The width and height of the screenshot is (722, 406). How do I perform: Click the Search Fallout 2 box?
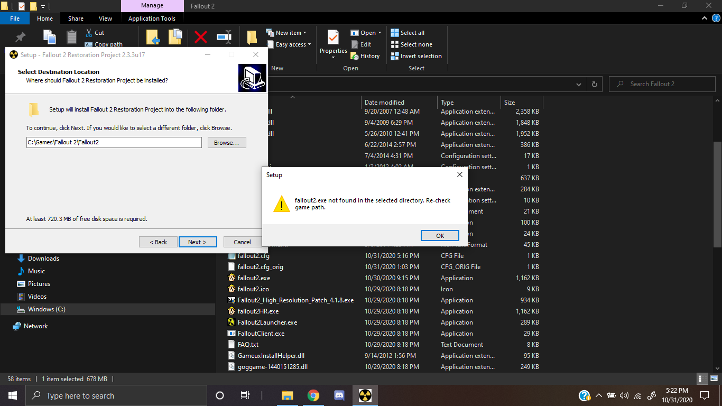[662, 84]
